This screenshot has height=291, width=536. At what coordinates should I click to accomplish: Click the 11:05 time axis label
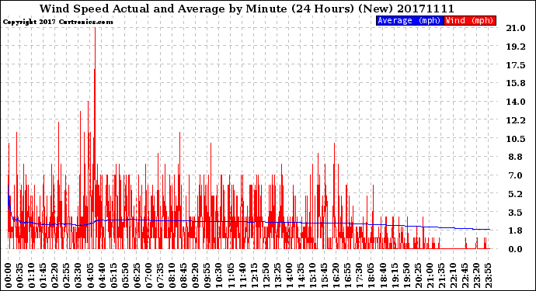pyautogui.click(x=231, y=275)
